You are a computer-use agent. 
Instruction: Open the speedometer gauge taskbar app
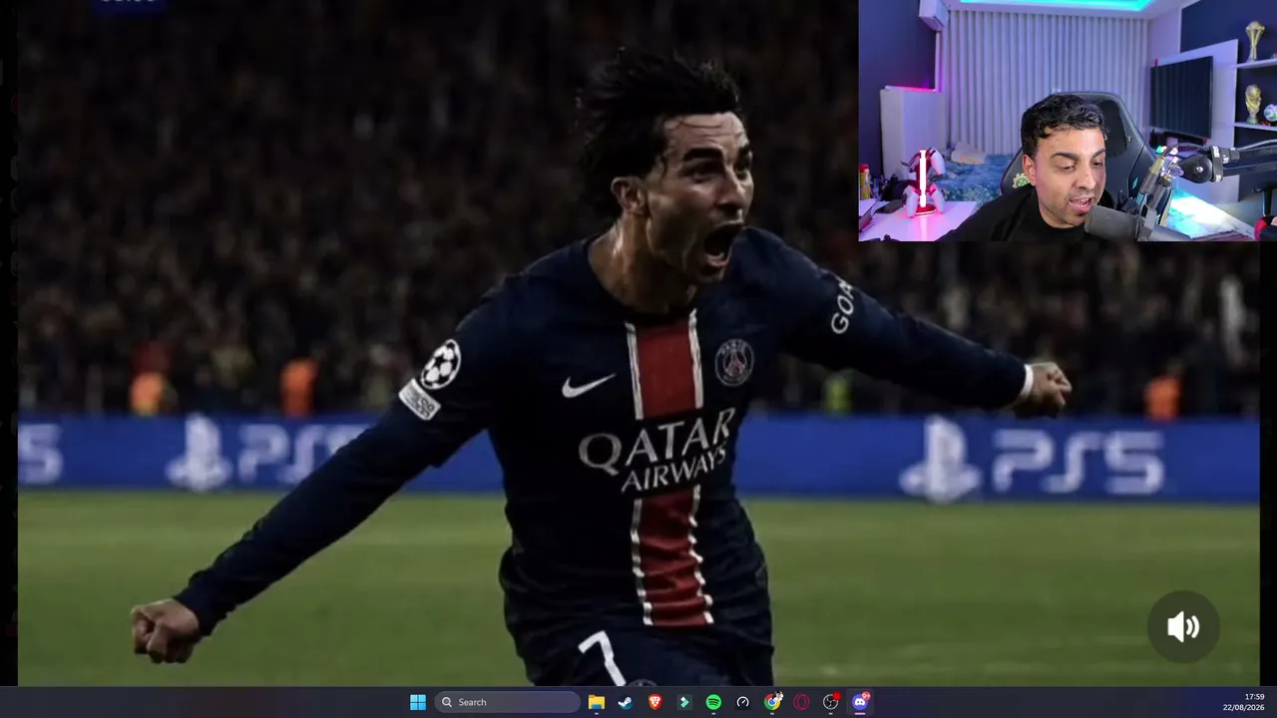pyautogui.click(x=742, y=702)
